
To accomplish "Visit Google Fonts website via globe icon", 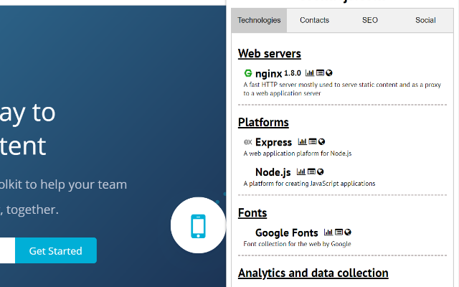I will [x=347, y=232].
